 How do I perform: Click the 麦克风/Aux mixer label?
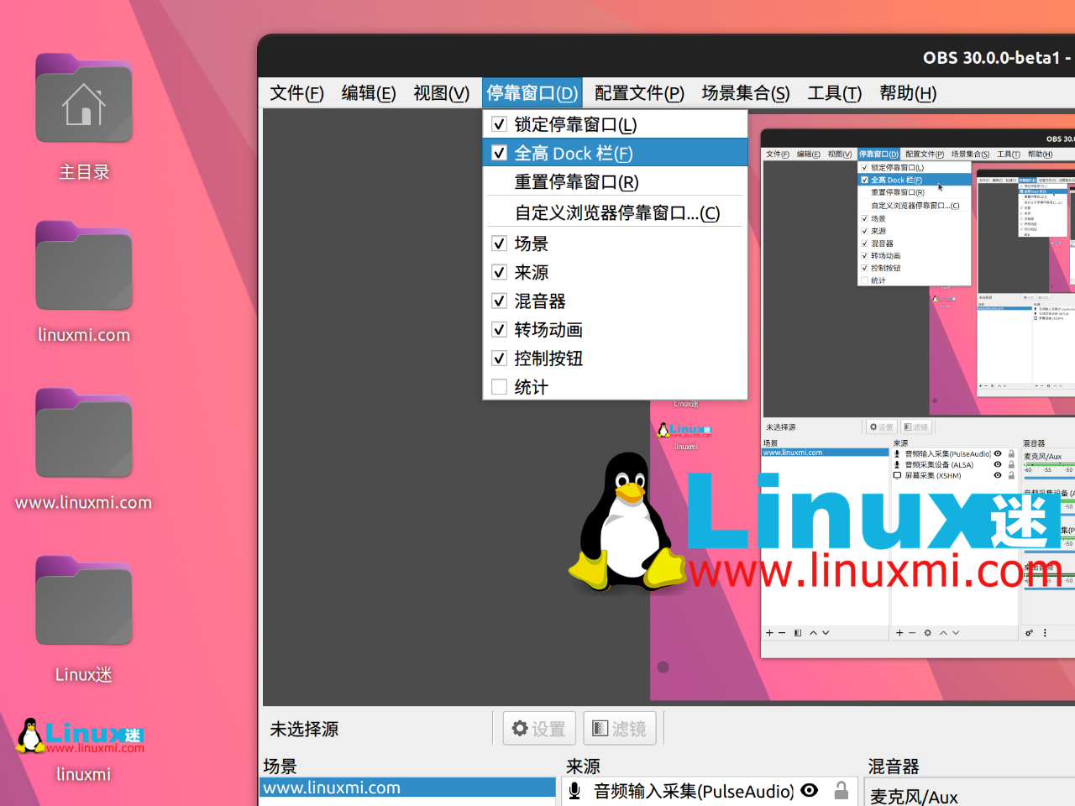click(914, 797)
